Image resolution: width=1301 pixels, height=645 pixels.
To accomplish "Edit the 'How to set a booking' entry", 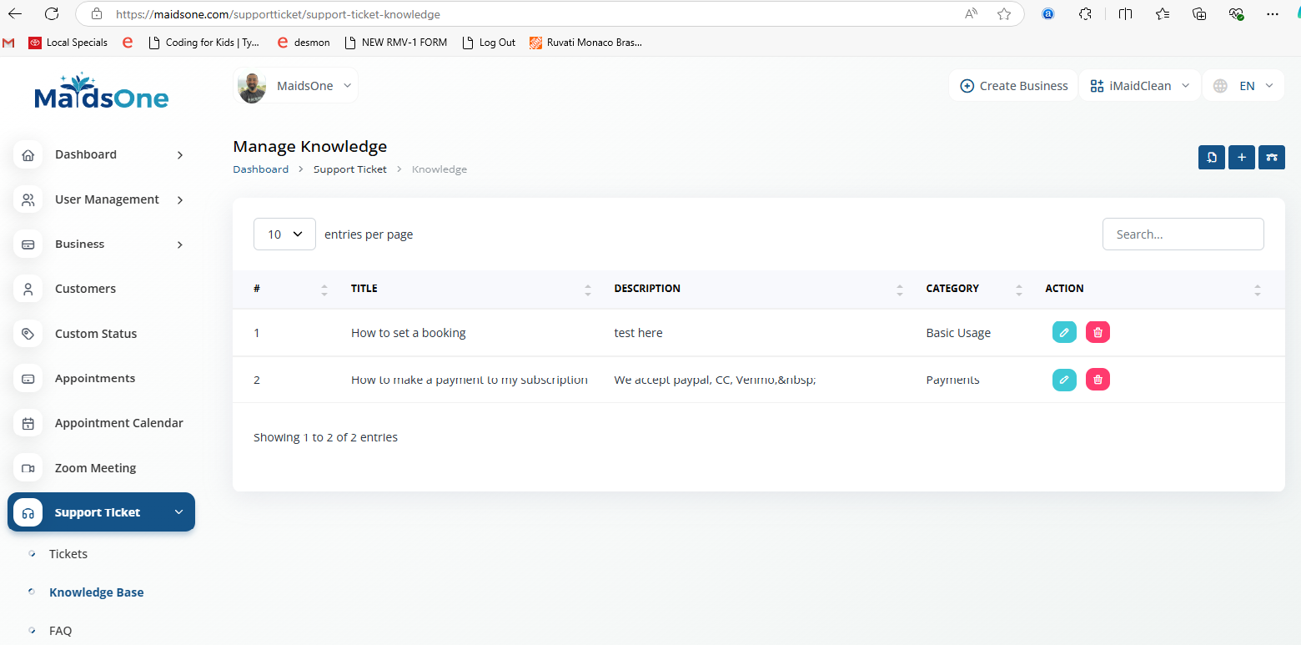I will 1064,332.
